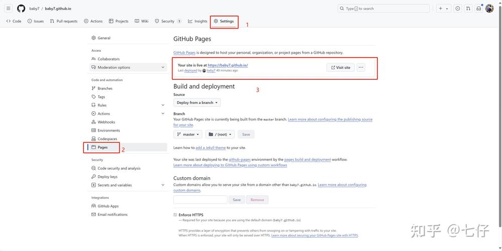Switch to the Pull requests tab
This screenshot has height=251, width=502.
coord(64,21)
